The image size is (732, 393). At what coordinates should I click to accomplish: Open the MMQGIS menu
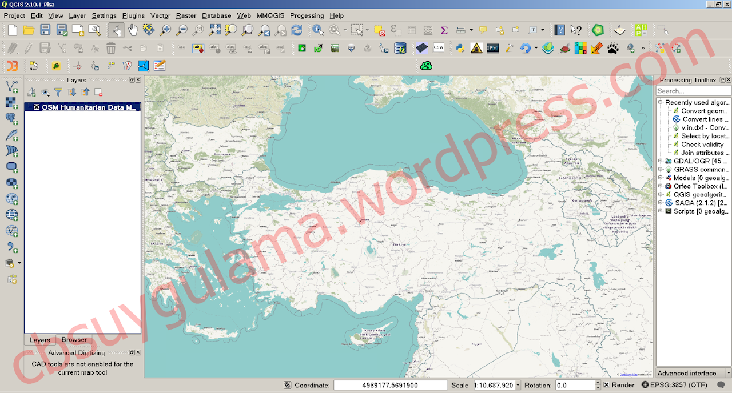pos(271,15)
